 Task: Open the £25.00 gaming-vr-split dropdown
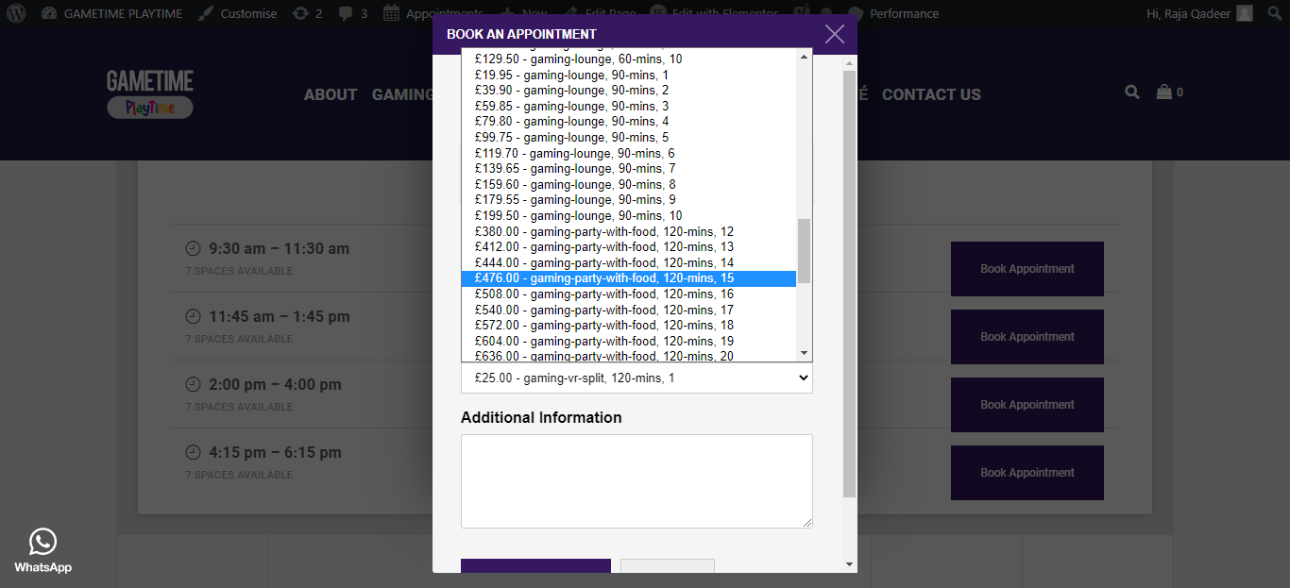click(x=637, y=378)
